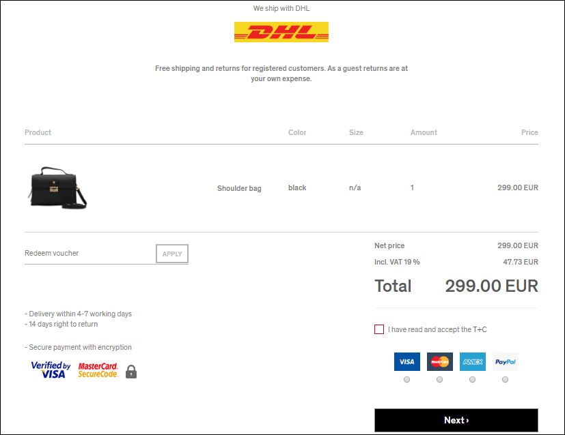Image resolution: width=565 pixels, height=435 pixels.
Task: Choose the AMEX radio button
Action: click(472, 380)
